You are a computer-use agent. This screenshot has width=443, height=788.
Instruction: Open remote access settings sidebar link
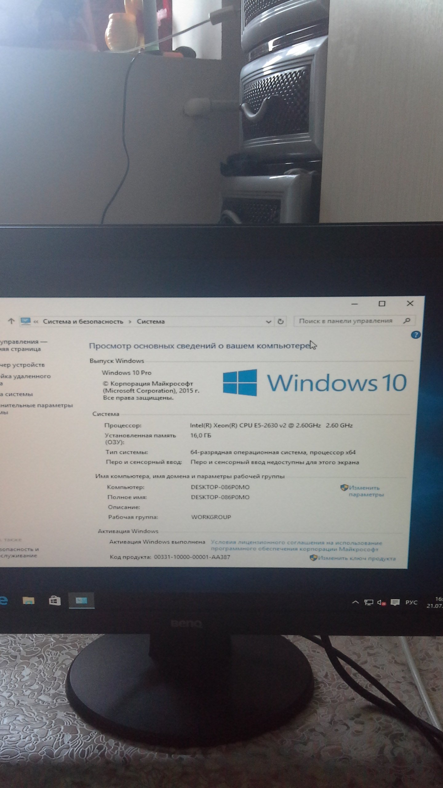click(25, 380)
